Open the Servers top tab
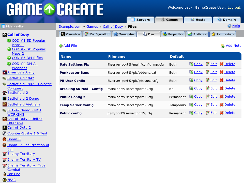 coord(141,20)
